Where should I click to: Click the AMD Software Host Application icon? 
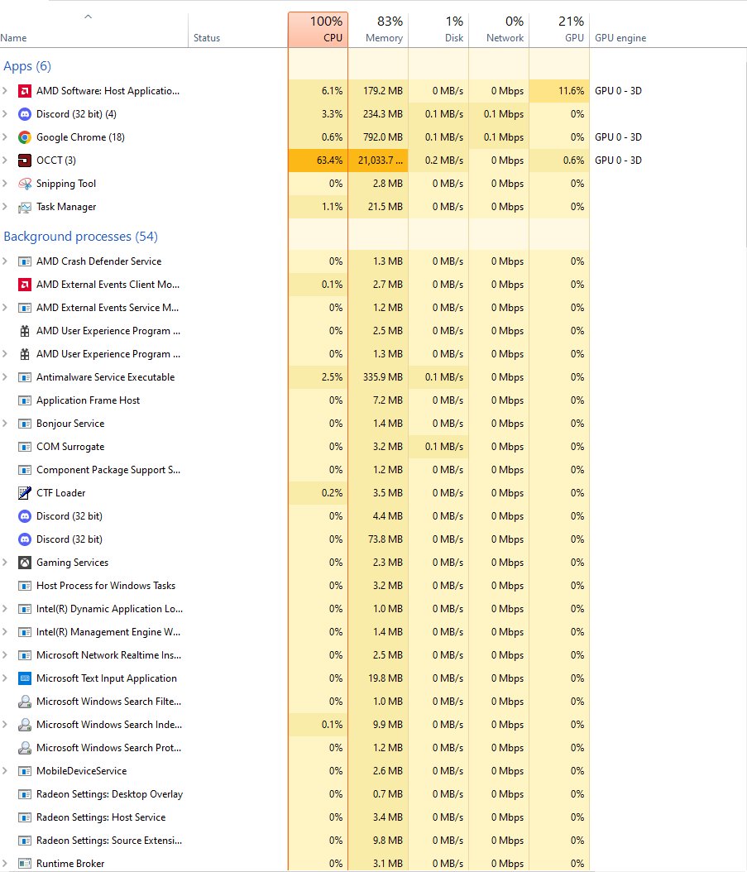(x=25, y=91)
